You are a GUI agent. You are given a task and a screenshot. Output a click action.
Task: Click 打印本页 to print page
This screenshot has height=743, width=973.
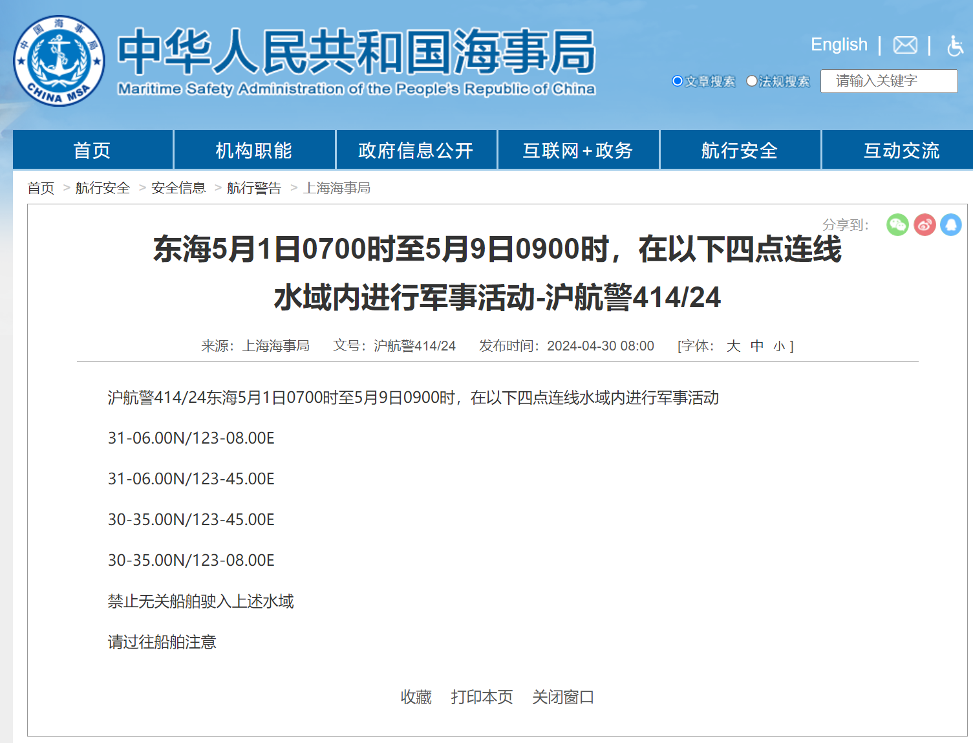coord(482,697)
